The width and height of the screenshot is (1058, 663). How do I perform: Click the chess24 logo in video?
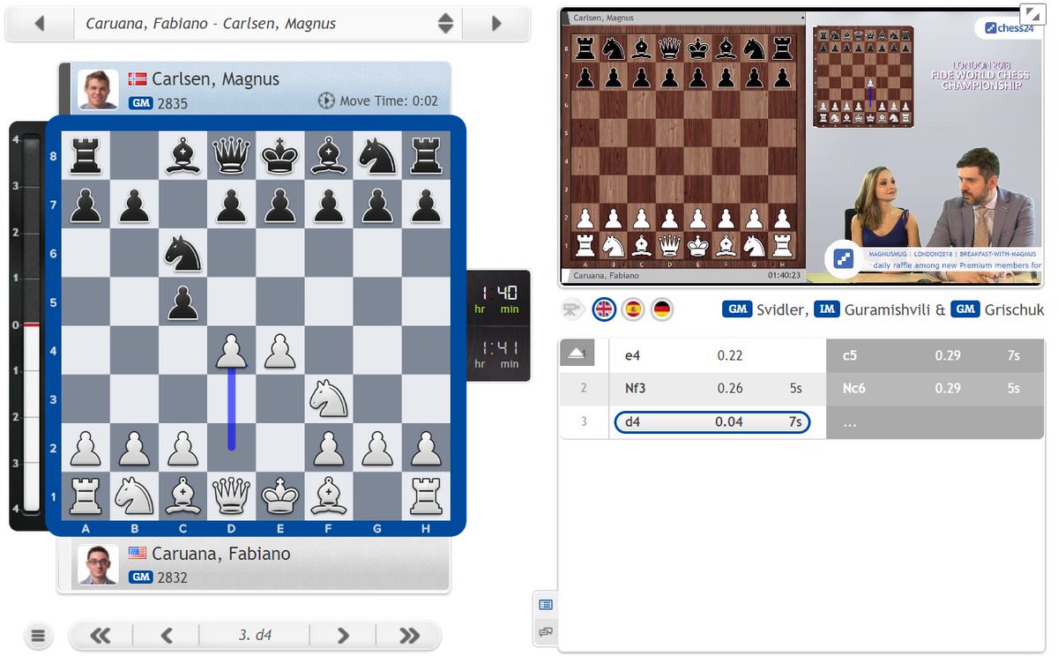(x=1007, y=27)
